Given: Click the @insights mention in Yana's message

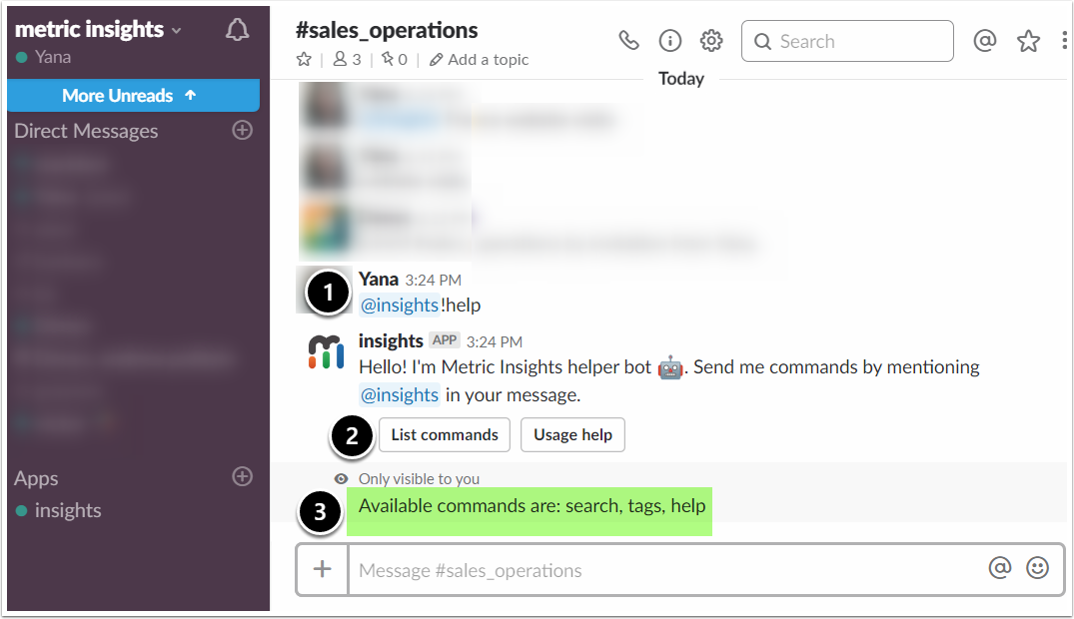Looking at the screenshot, I should click(399, 305).
